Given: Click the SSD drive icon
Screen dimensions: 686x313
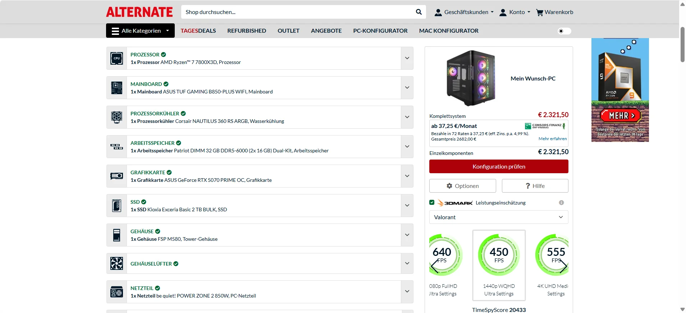Looking at the screenshot, I should [x=117, y=206].
